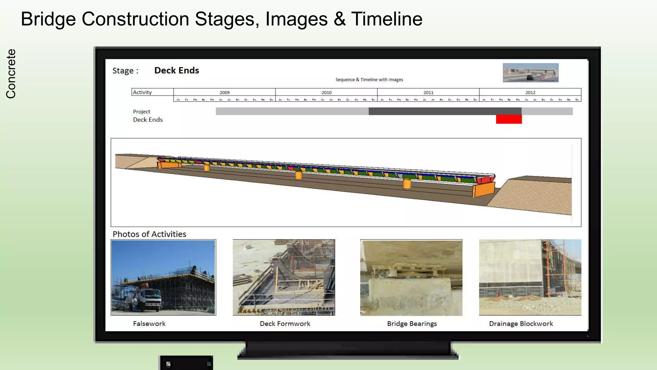The width and height of the screenshot is (657, 370).
Task: Select the 2010 year column header
Action: tap(326, 92)
